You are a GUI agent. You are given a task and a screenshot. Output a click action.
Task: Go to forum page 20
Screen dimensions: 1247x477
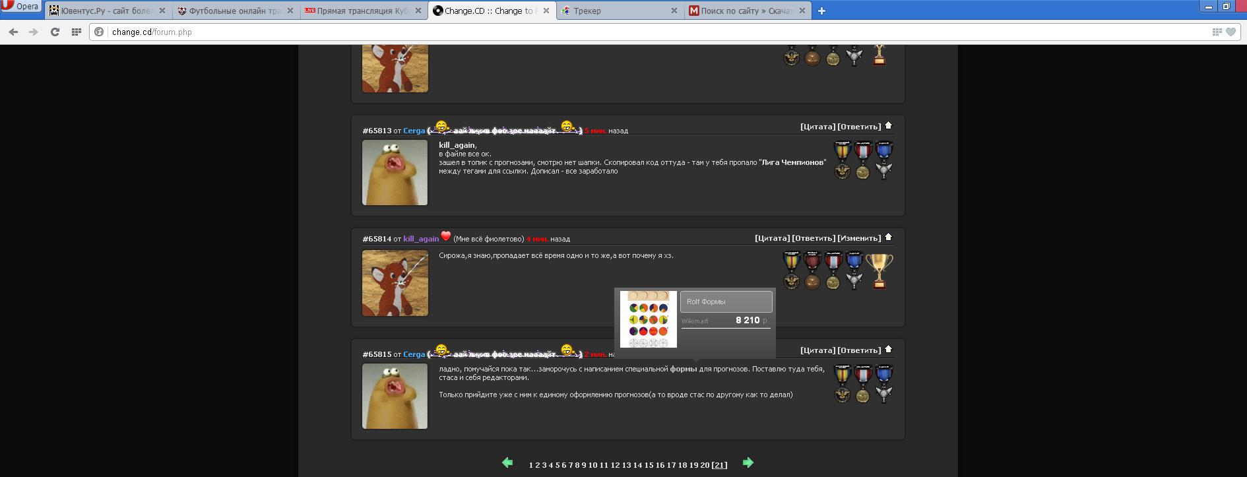(x=705, y=465)
